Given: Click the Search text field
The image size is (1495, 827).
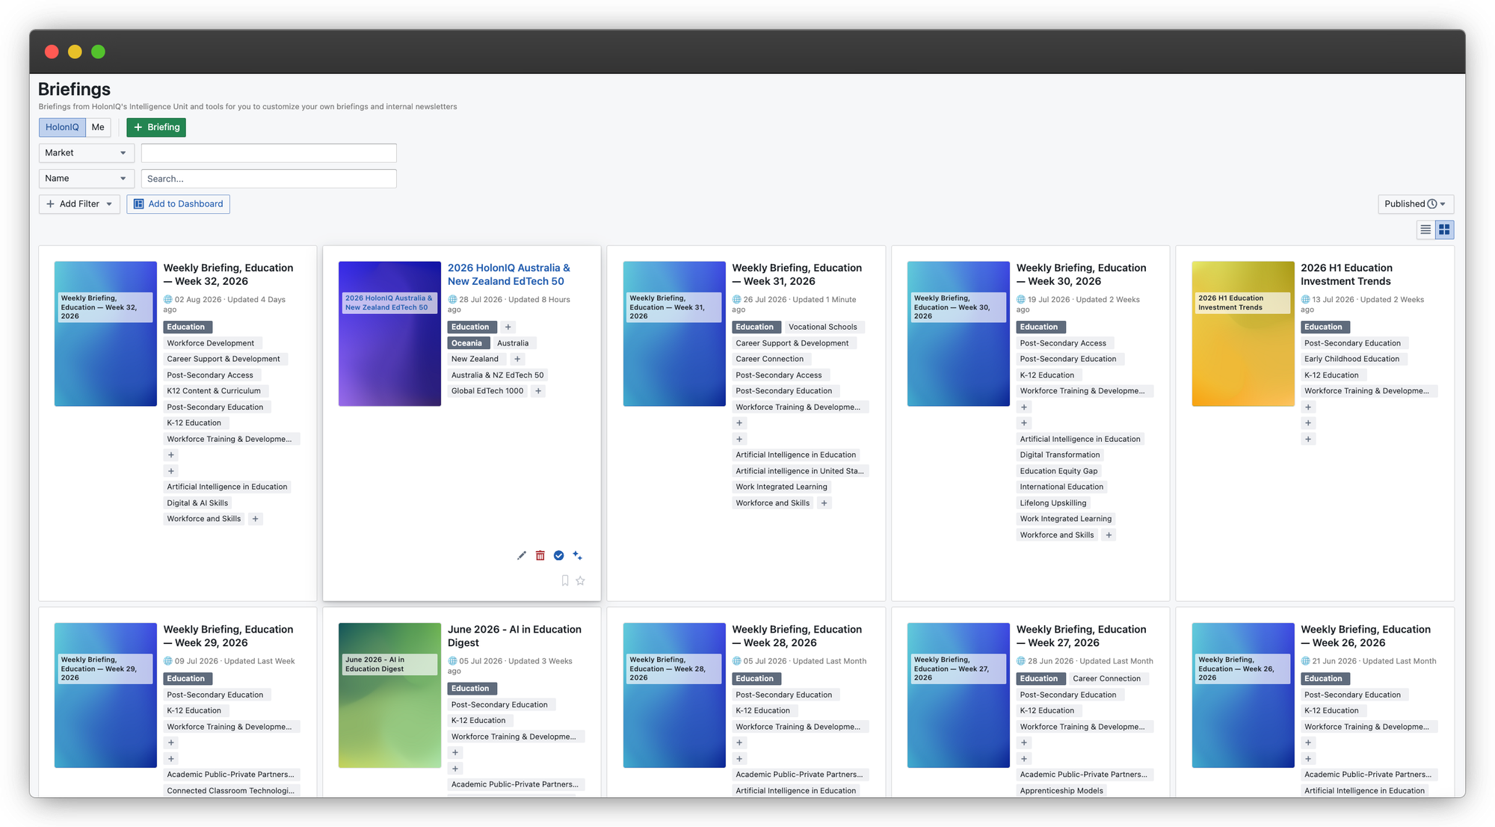Looking at the screenshot, I should tap(269, 179).
